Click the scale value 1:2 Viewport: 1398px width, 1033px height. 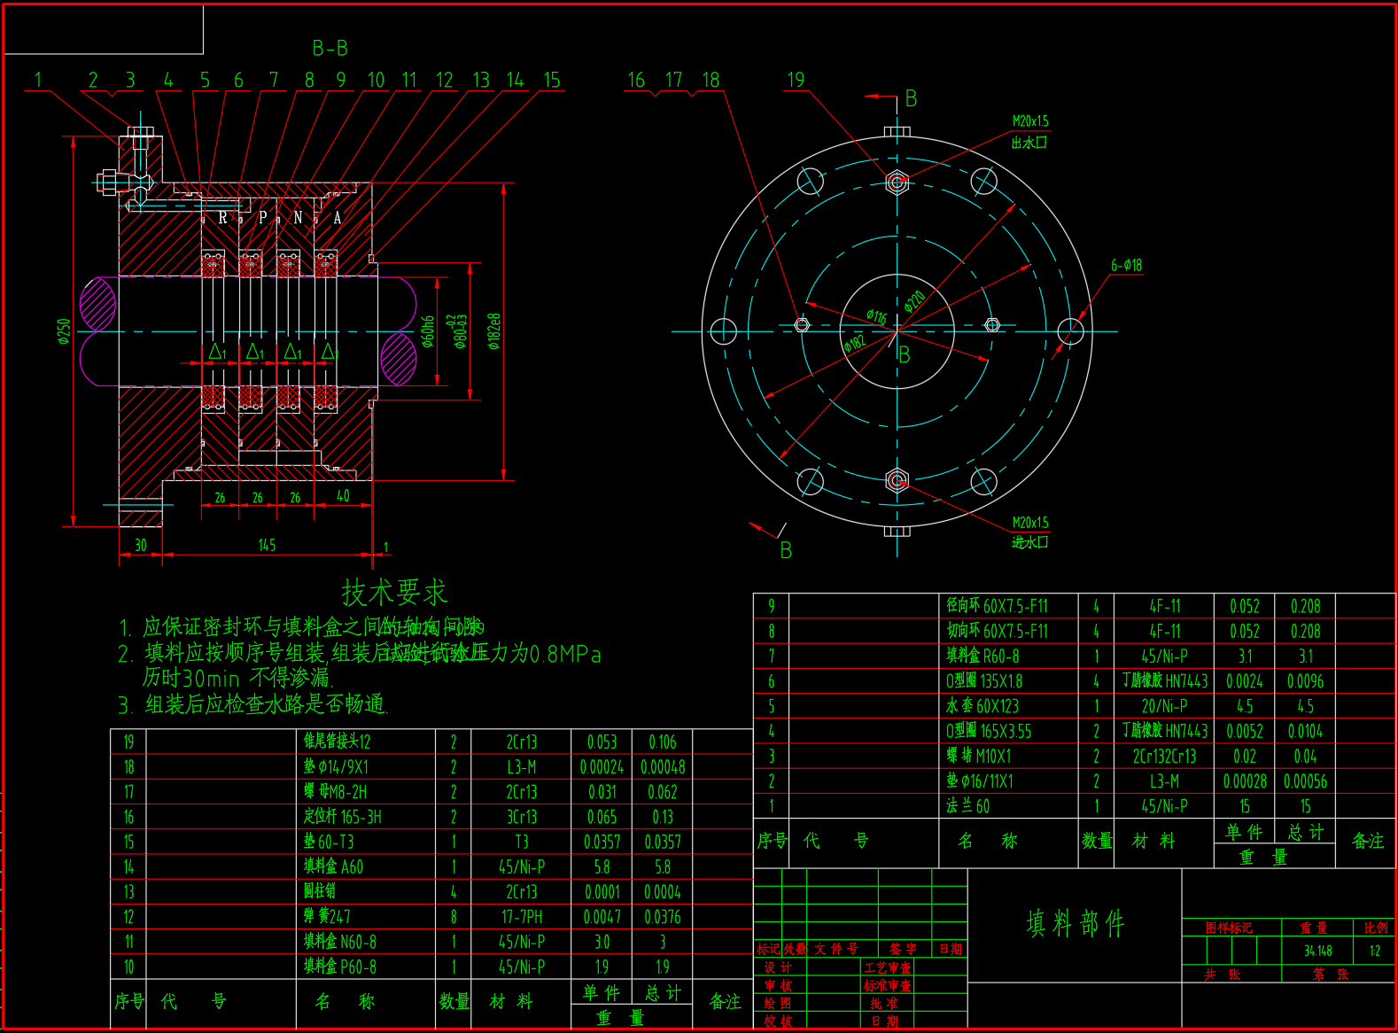1374,951
